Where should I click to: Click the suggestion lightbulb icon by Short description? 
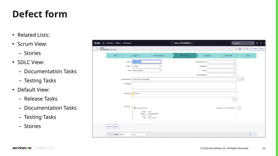tap(239, 79)
